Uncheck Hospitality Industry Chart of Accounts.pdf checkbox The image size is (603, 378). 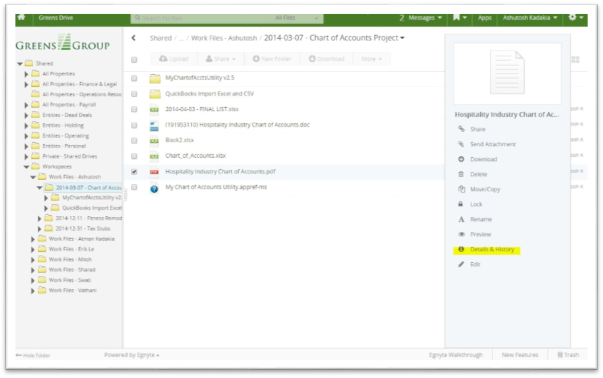134,172
